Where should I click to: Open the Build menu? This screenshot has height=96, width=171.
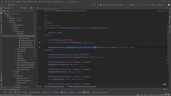36,2
